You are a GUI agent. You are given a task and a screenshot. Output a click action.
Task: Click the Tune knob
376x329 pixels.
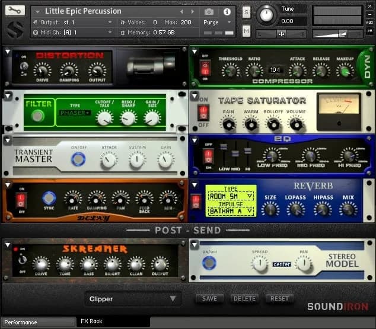click(266, 15)
